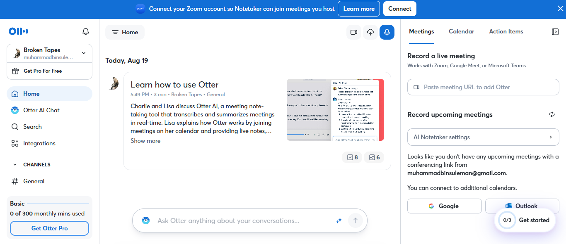Switch to the Action Items tab
Viewport: 566px width, 244px height.
point(506,31)
